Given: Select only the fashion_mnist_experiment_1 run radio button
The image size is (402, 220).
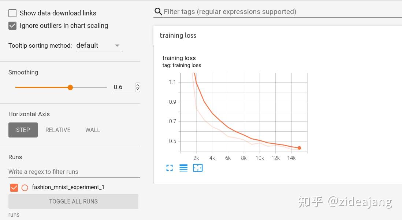Looking at the screenshot, I should tap(25, 188).
